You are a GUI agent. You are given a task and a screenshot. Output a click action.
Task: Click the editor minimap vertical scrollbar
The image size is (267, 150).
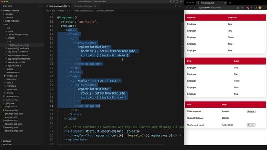point(183,40)
